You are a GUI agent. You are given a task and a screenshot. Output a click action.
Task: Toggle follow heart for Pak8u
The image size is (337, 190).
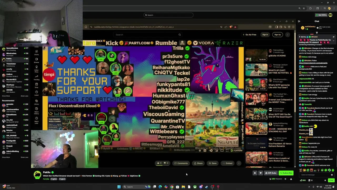tap(261, 173)
